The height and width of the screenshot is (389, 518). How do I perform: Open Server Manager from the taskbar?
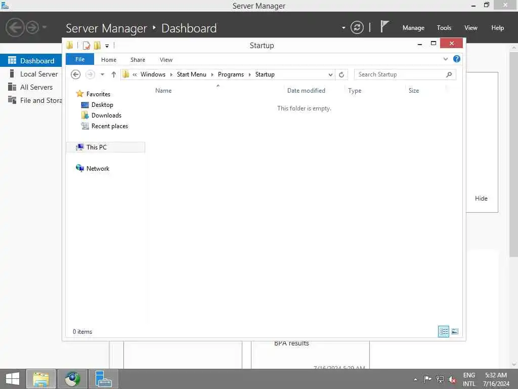coord(103,379)
